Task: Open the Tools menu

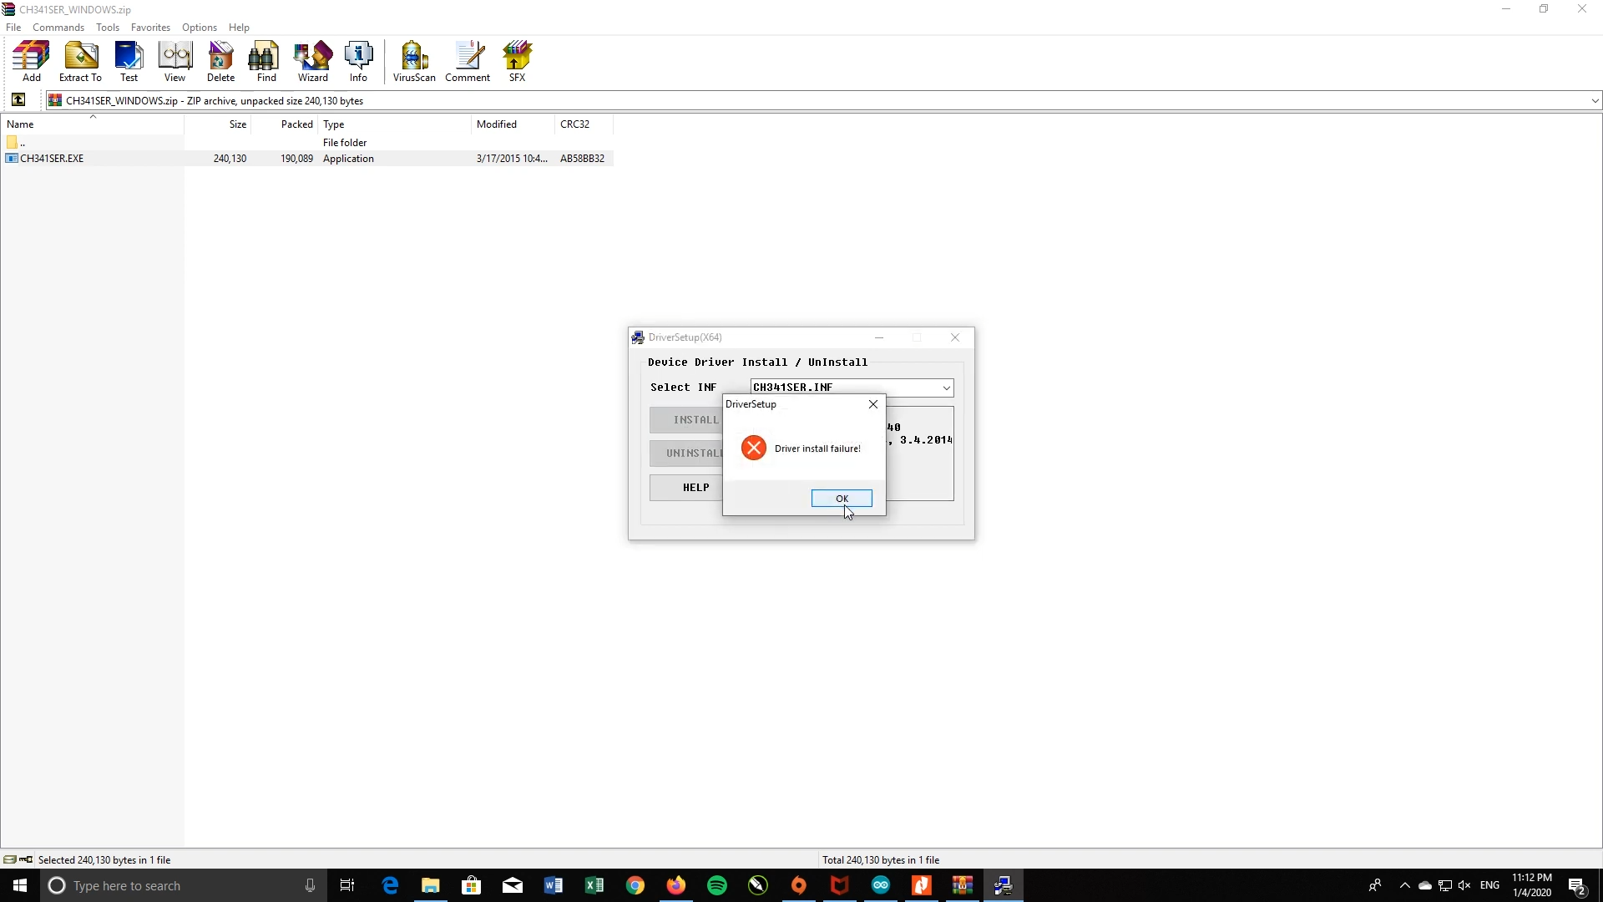Action: (x=108, y=28)
